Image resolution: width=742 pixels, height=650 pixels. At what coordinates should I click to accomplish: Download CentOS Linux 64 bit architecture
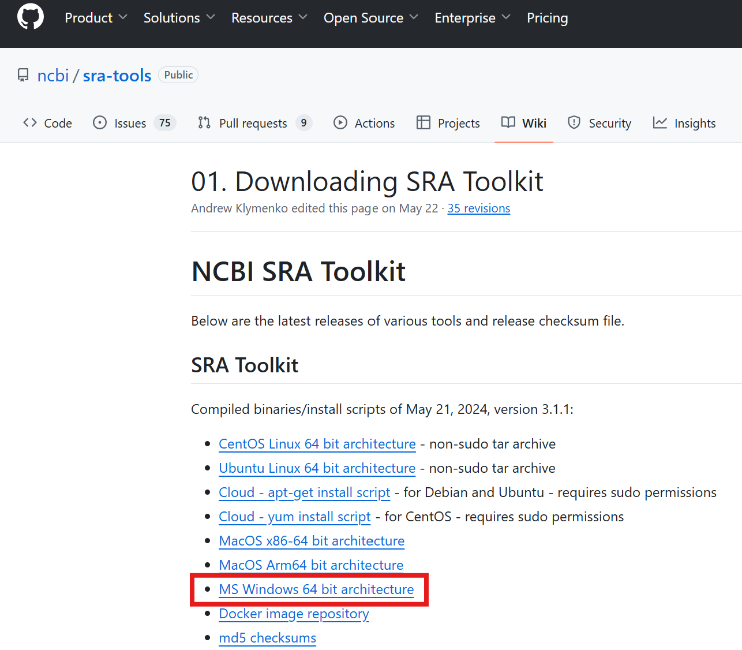(317, 444)
